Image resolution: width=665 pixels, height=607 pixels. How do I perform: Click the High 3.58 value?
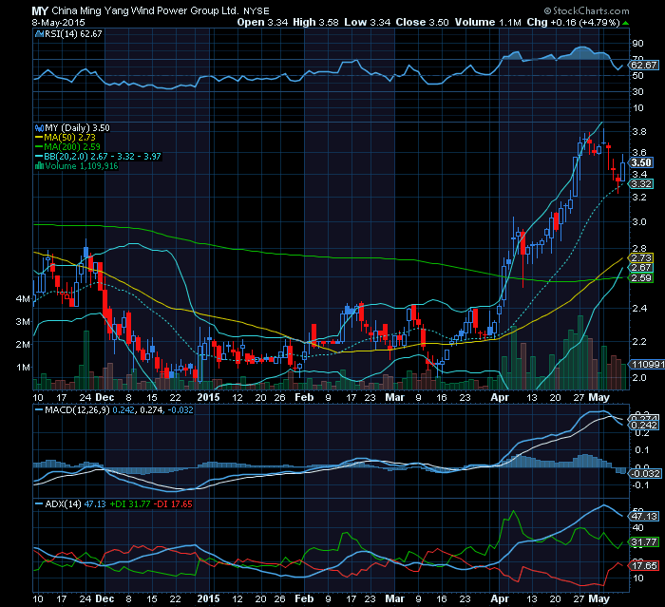(315, 22)
